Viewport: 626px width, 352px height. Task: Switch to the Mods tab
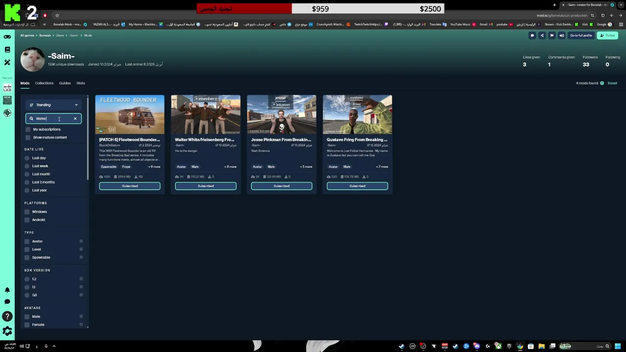[25, 83]
